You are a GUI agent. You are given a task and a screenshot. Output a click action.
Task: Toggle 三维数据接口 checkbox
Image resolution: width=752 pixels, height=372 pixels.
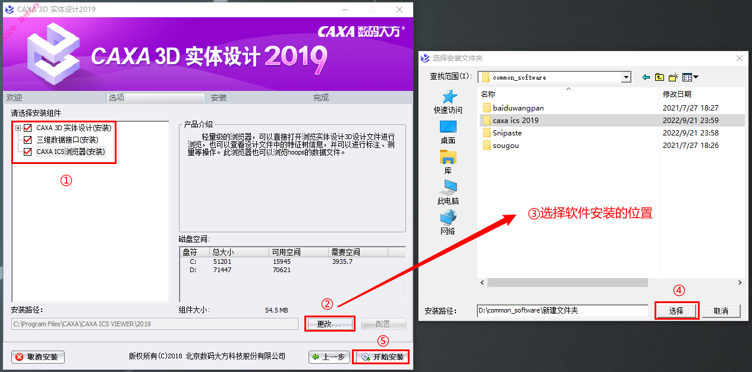(x=27, y=140)
